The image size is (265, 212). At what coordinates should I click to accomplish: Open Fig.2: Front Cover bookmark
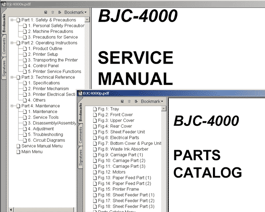point(115,115)
